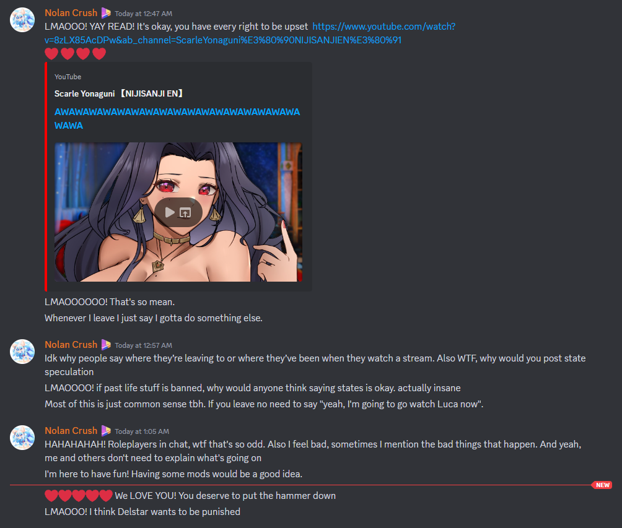The width and height of the screenshot is (622, 528).
Task: Play the embedded YouTube video
Action: pos(170,212)
